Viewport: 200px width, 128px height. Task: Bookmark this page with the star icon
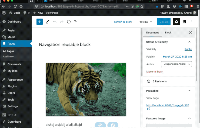pos(142,6)
